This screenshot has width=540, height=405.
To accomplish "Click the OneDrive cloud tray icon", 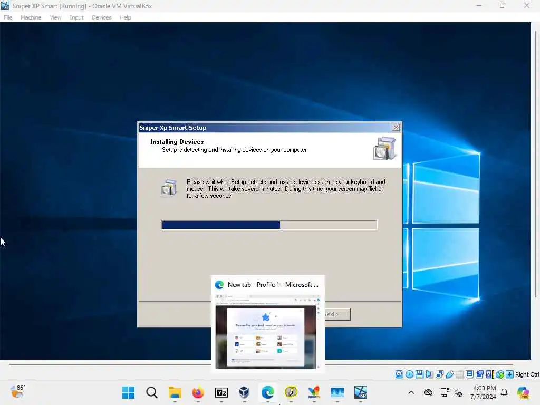I will [x=428, y=392].
